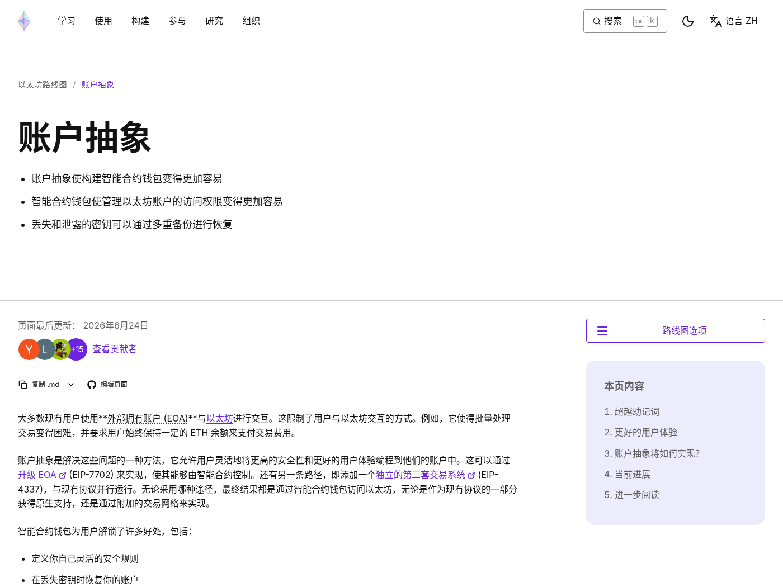Click the copy icon beside 复制 .md
This screenshot has width=783, height=587.
pyautogui.click(x=23, y=385)
